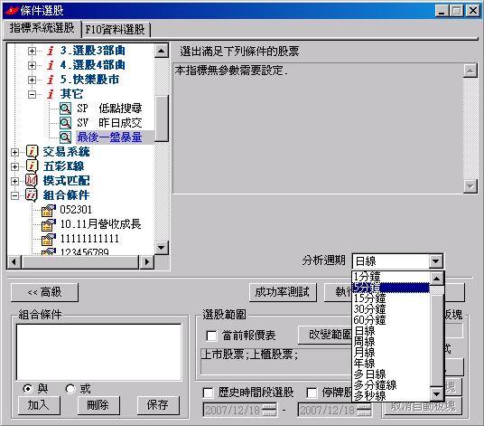The height and width of the screenshot is (426, 484).
Task: Click the icon beside 10.11月營收成長
Action: [49, 224]
